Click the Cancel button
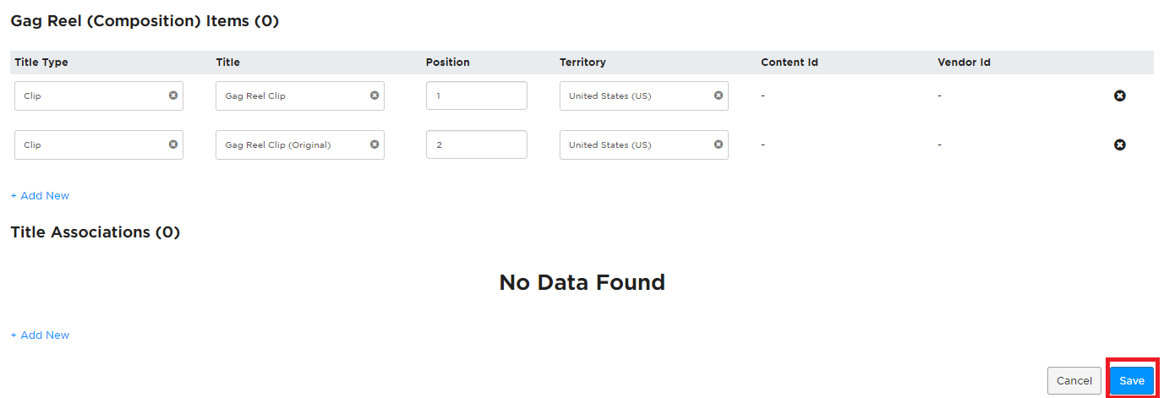The width and height of the screenshot is (1164, 398). pyautogui.click(x=1074, y=381)
